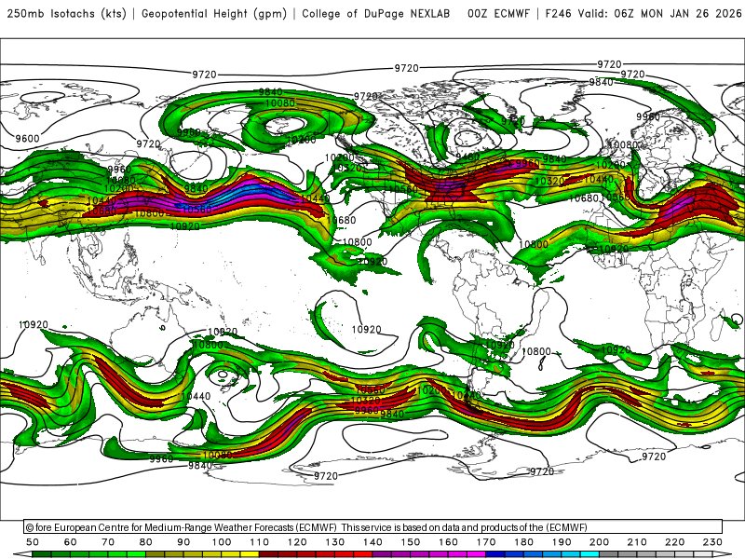
Task: Click the 60 label on the color scale
Action: tap(71, 542)
